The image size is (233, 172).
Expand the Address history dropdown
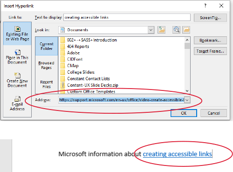pyautogui.click(x=187, y=100)
